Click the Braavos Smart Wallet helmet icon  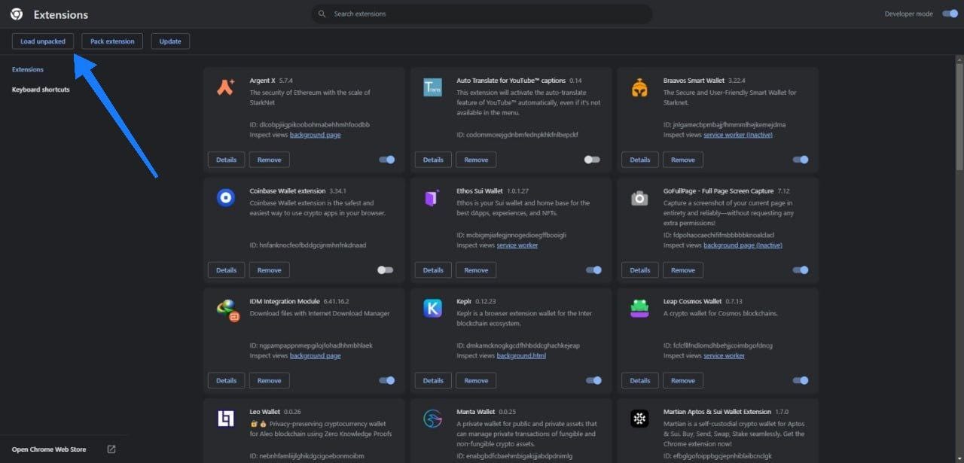pos(639,87)
